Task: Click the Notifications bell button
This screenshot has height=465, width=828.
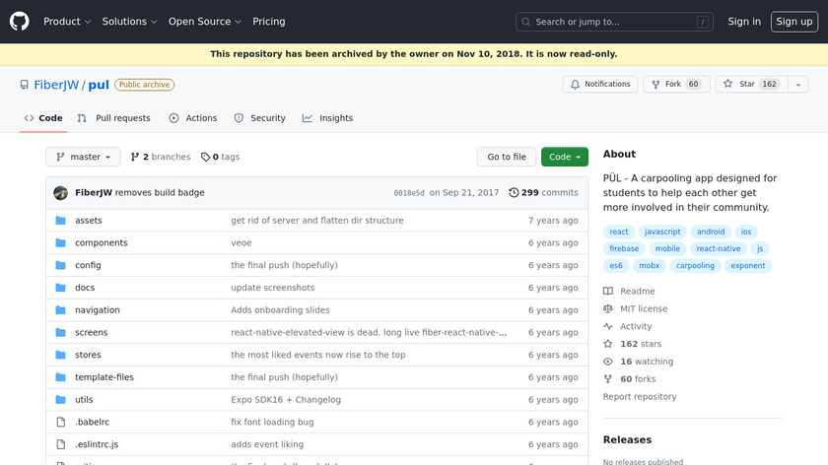Action: 599,85
